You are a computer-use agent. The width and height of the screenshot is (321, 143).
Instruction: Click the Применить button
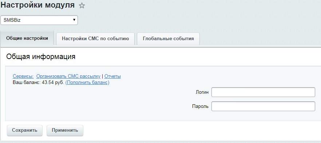tap(65, 130)
